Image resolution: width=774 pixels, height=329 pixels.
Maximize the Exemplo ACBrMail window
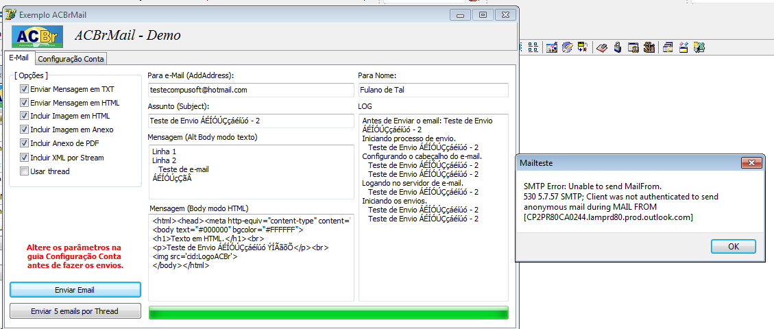(483, 15)
